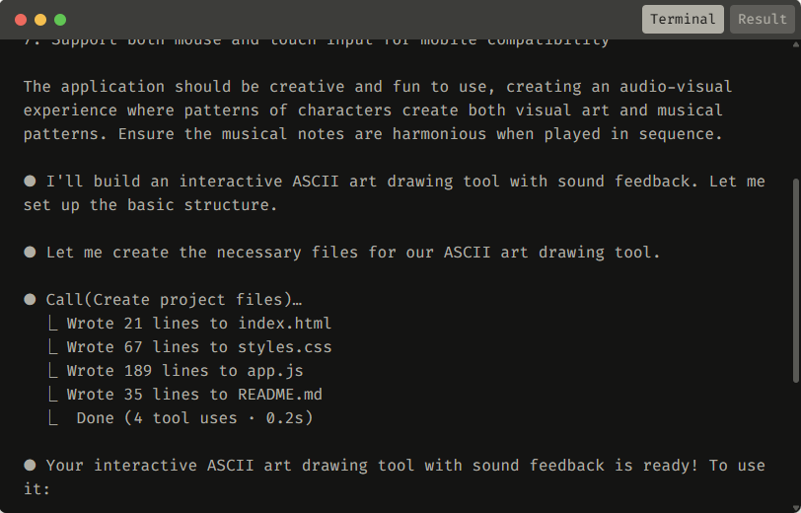The width and height of the screenshot is (801, 513).
Task: Click the 'Wrote 21 lines to index.html' line
Action: 198,323
